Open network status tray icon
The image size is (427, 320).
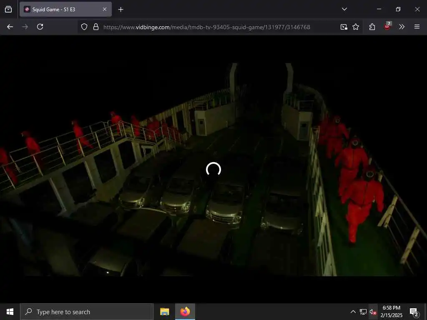pos(363,312)
